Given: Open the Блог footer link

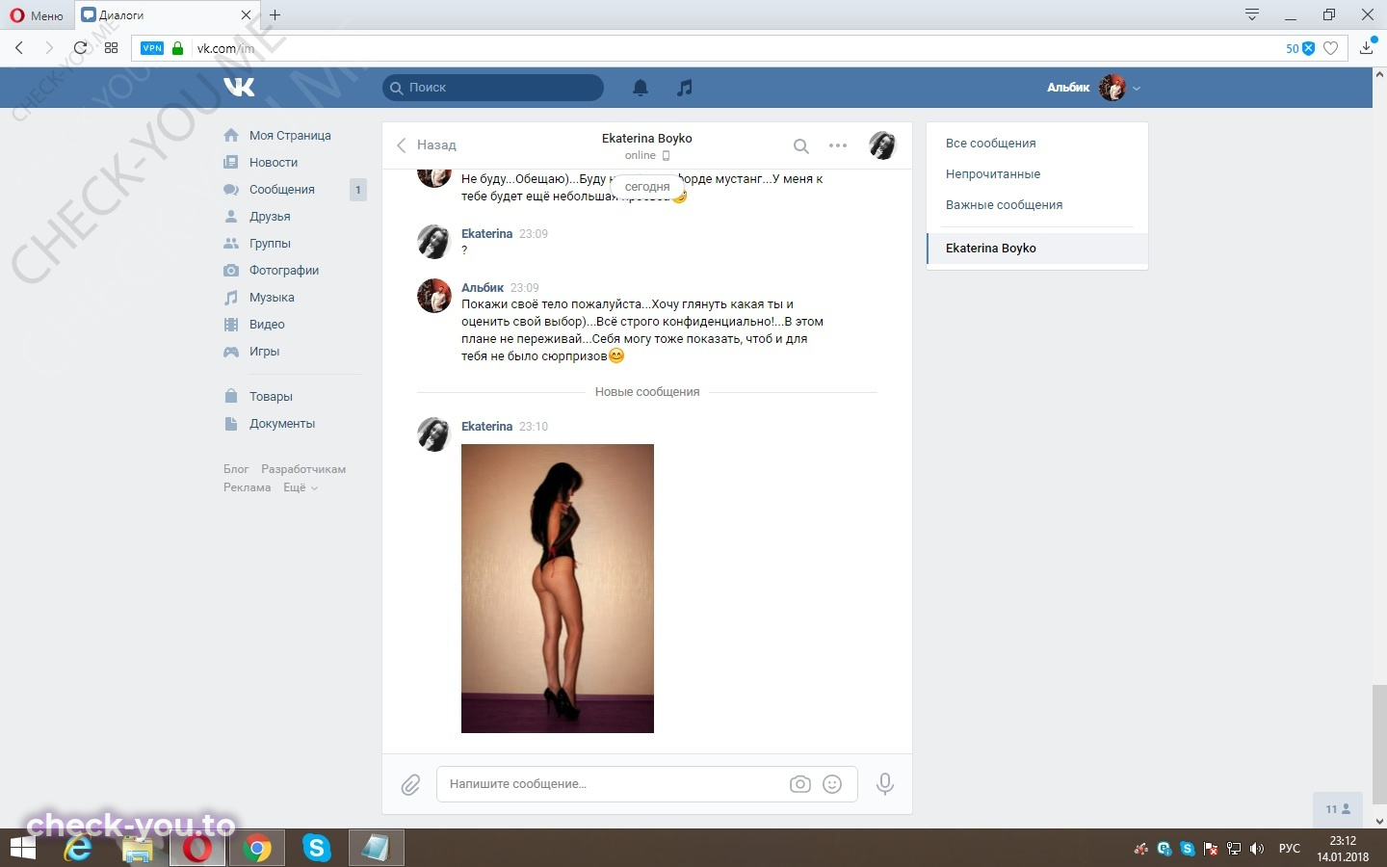Looking at the screenshot, I should pyautogui.click(x=236, y=469).
